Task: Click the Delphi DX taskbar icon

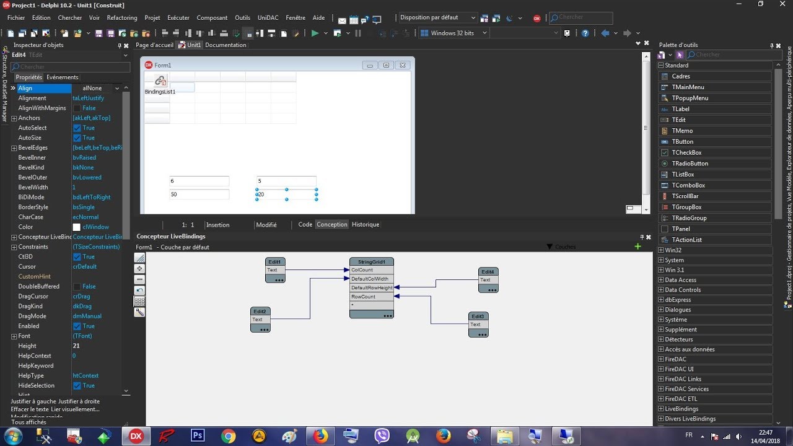Action: pyautogui.click(x=136, y=436)
